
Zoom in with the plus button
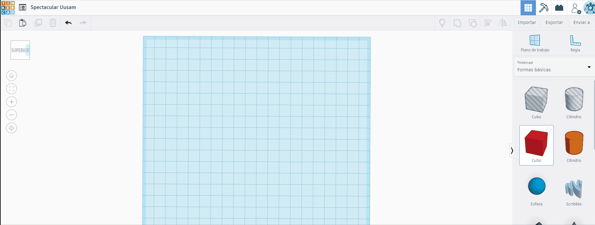click(12, 102)
